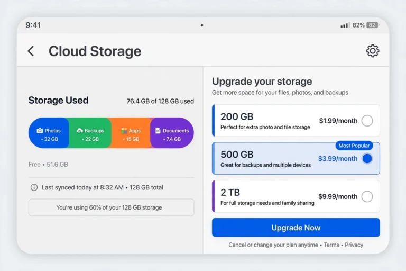Viewport: 406px width, 271px height.
Task: Click "You're using 60% of your 128 GB storage" box
Action: pyautogui.click(x=111, y=207)
